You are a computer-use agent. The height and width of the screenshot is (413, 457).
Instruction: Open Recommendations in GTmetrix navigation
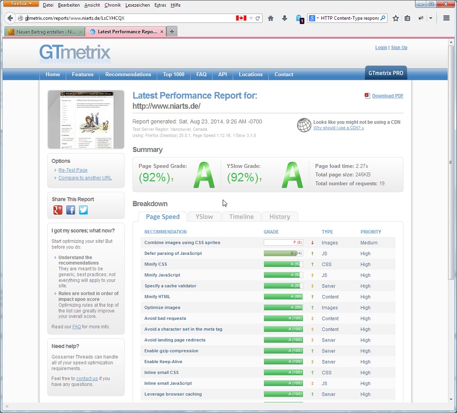[128, 74]
